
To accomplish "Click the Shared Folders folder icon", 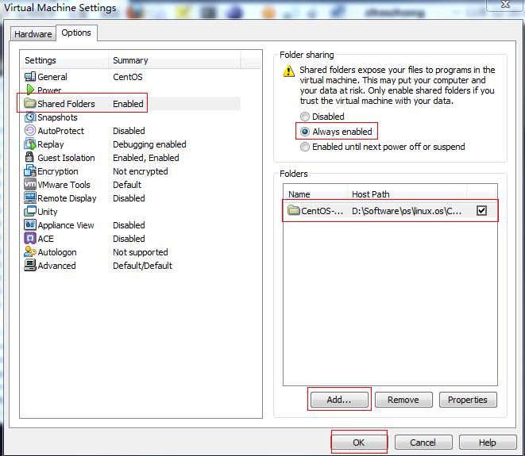I will [30, 103].
